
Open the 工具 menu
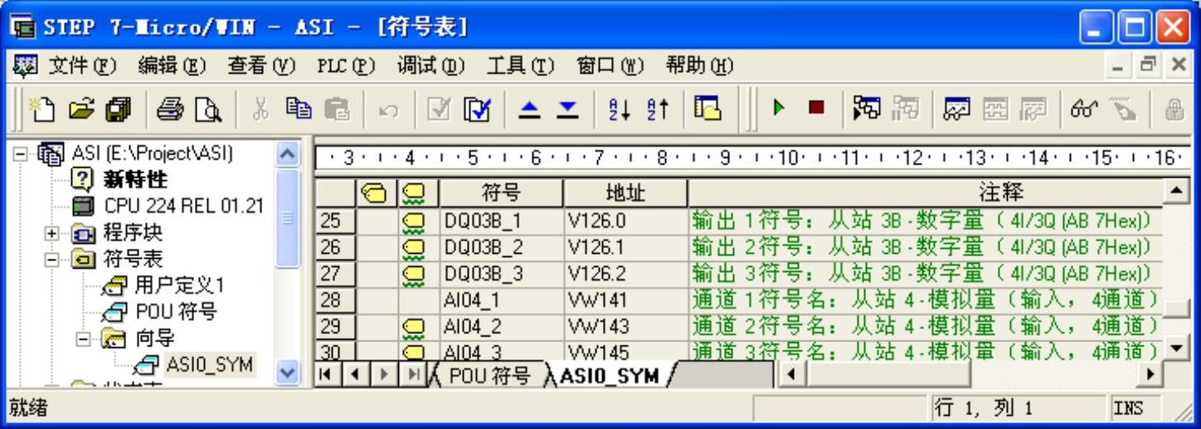tap(520, 65)
